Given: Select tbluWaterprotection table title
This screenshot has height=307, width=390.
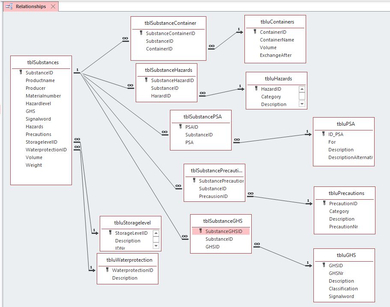Looking at the screenshot, I should (x=129, y=260).
